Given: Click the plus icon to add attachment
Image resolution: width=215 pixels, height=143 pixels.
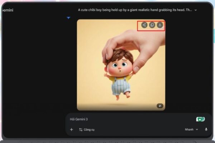Looking at the screenshot, I should (x=71, y=129).
